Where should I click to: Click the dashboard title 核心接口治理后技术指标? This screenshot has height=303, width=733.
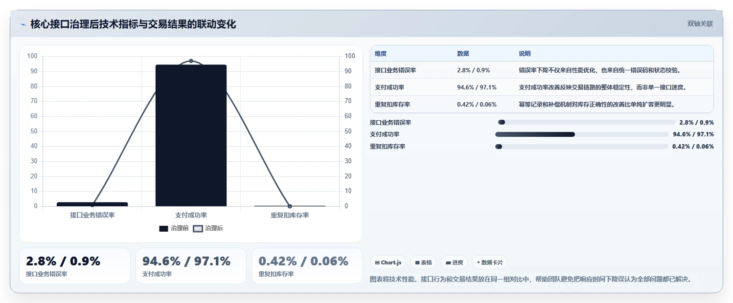click(x=133, y=24)
